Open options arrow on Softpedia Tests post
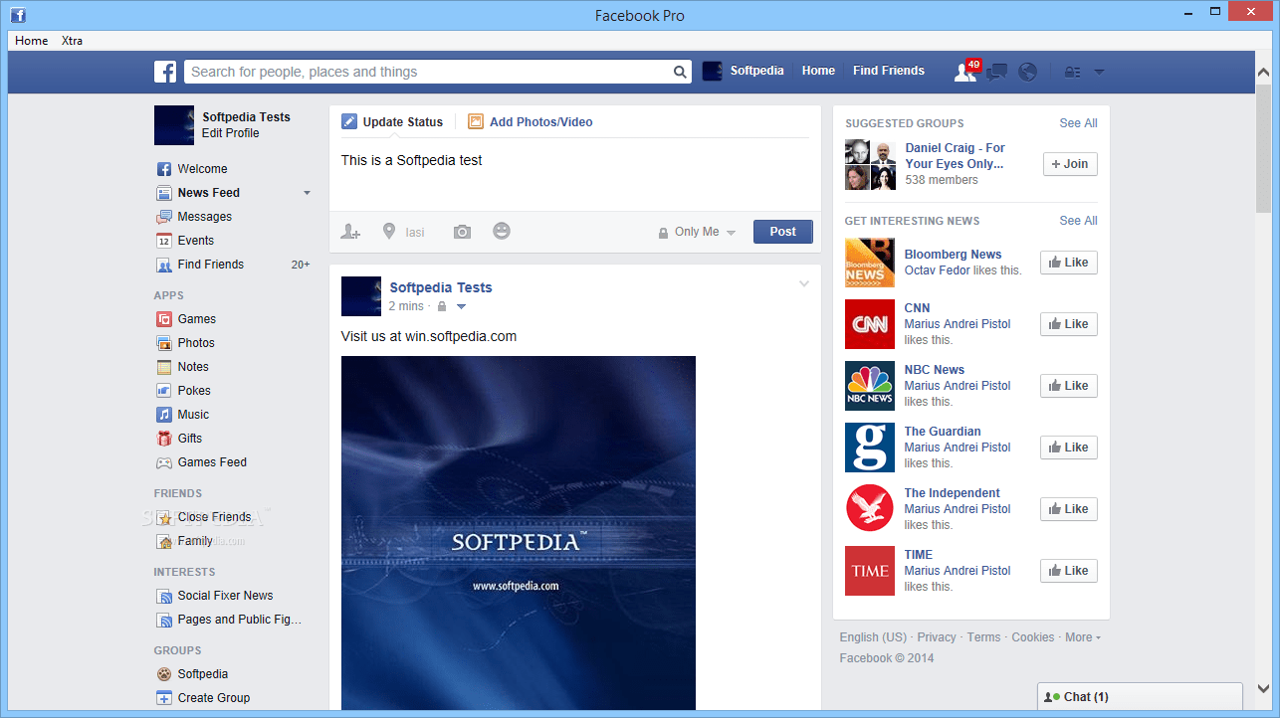 (x=803, y=283)
